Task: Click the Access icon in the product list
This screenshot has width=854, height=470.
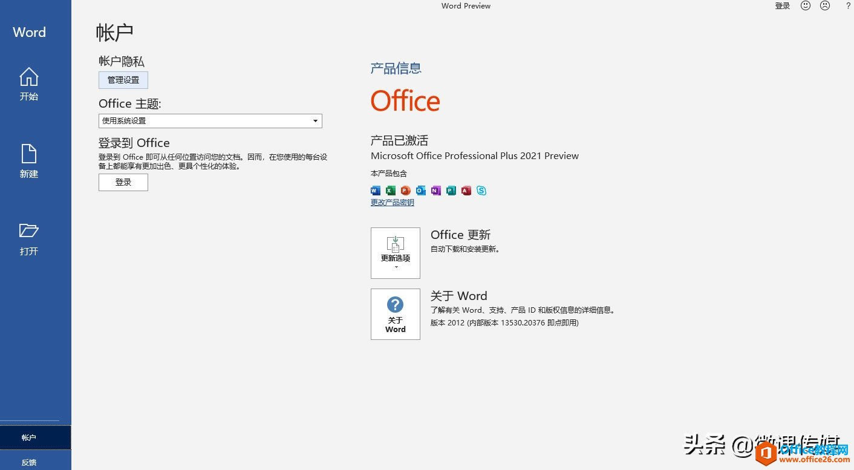Action: [466, 191]
